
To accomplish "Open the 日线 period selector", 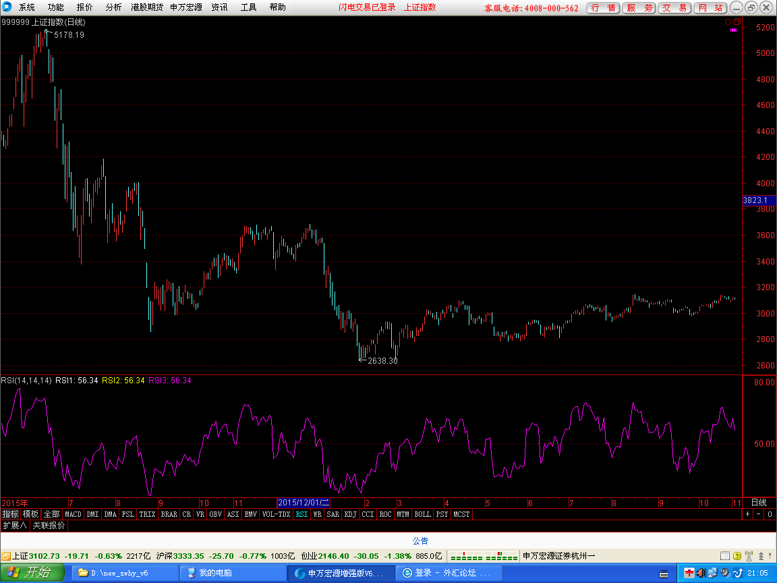I will (x=759, y=503).
